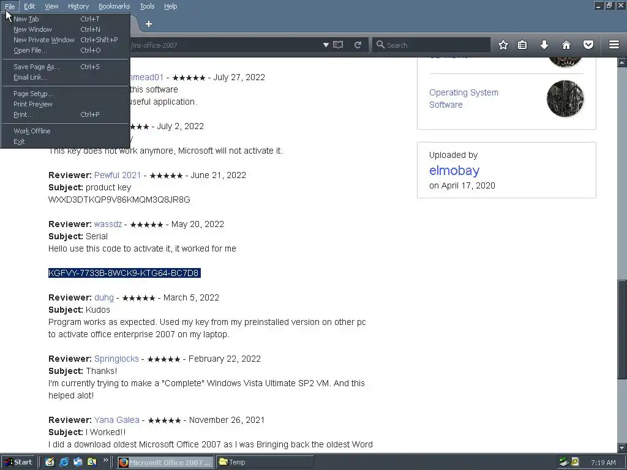627x470 pixels.
Task: Open the Help menu
Action: coord(170,6)
